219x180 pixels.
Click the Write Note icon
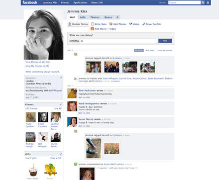[93, 24]
